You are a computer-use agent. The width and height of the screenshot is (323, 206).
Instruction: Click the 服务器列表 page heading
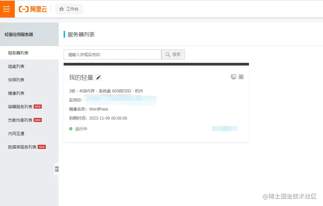tap(81, 34)
